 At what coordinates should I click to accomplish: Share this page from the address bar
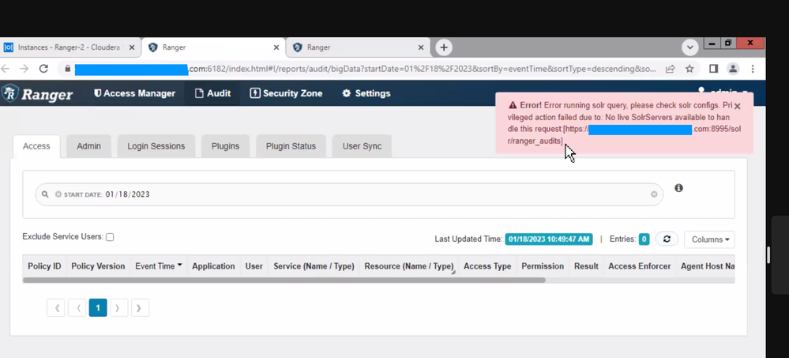tap(671, 69)
